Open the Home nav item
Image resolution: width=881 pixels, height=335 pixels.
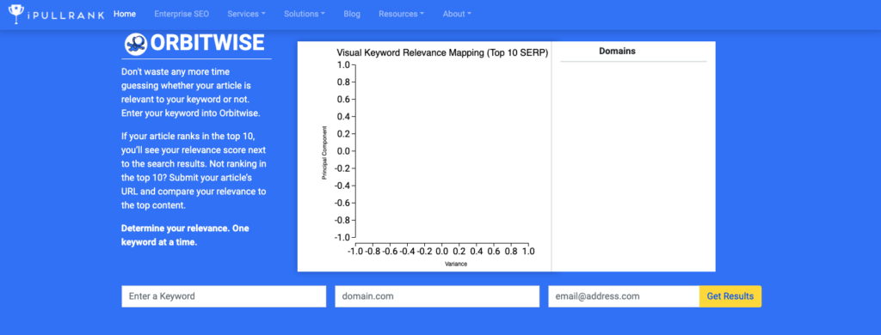click(x=125, y=14)
